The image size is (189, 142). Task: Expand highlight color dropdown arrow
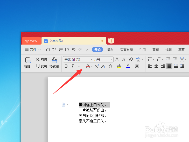(x=123, y=66)
